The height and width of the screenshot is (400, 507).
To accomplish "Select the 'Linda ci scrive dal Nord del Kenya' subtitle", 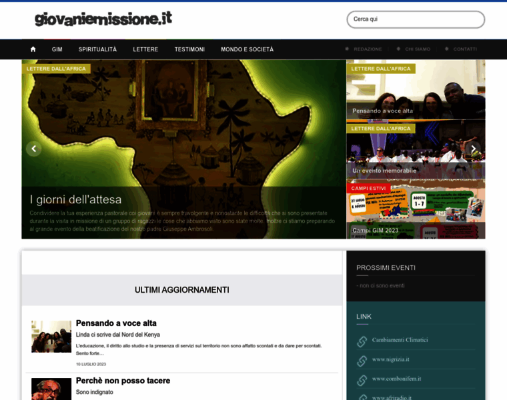I will (117, 335).
